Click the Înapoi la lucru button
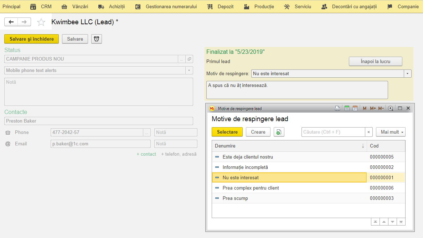The image size is (423, 238). click(x=376, y=62)
